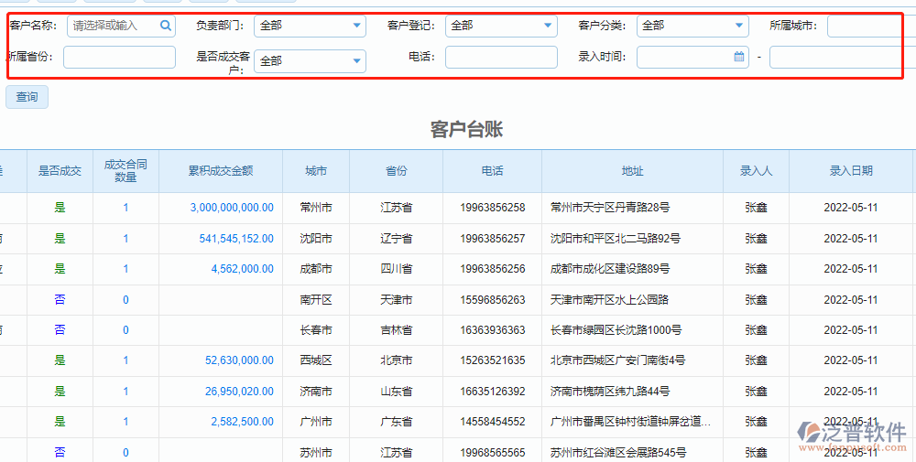Open the calendar icon in entry time field

coord(738,58)
